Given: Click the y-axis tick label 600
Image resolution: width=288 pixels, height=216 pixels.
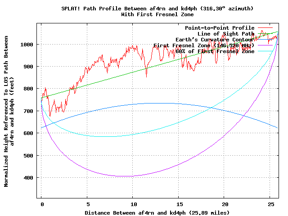Looking at the screenshot, I should (28, 133).
